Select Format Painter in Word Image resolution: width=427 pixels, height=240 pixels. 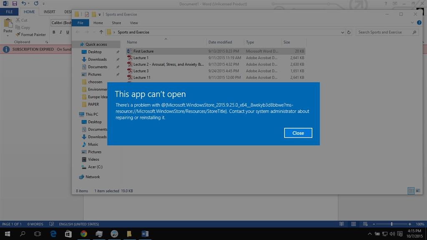[x=30, y=35]
